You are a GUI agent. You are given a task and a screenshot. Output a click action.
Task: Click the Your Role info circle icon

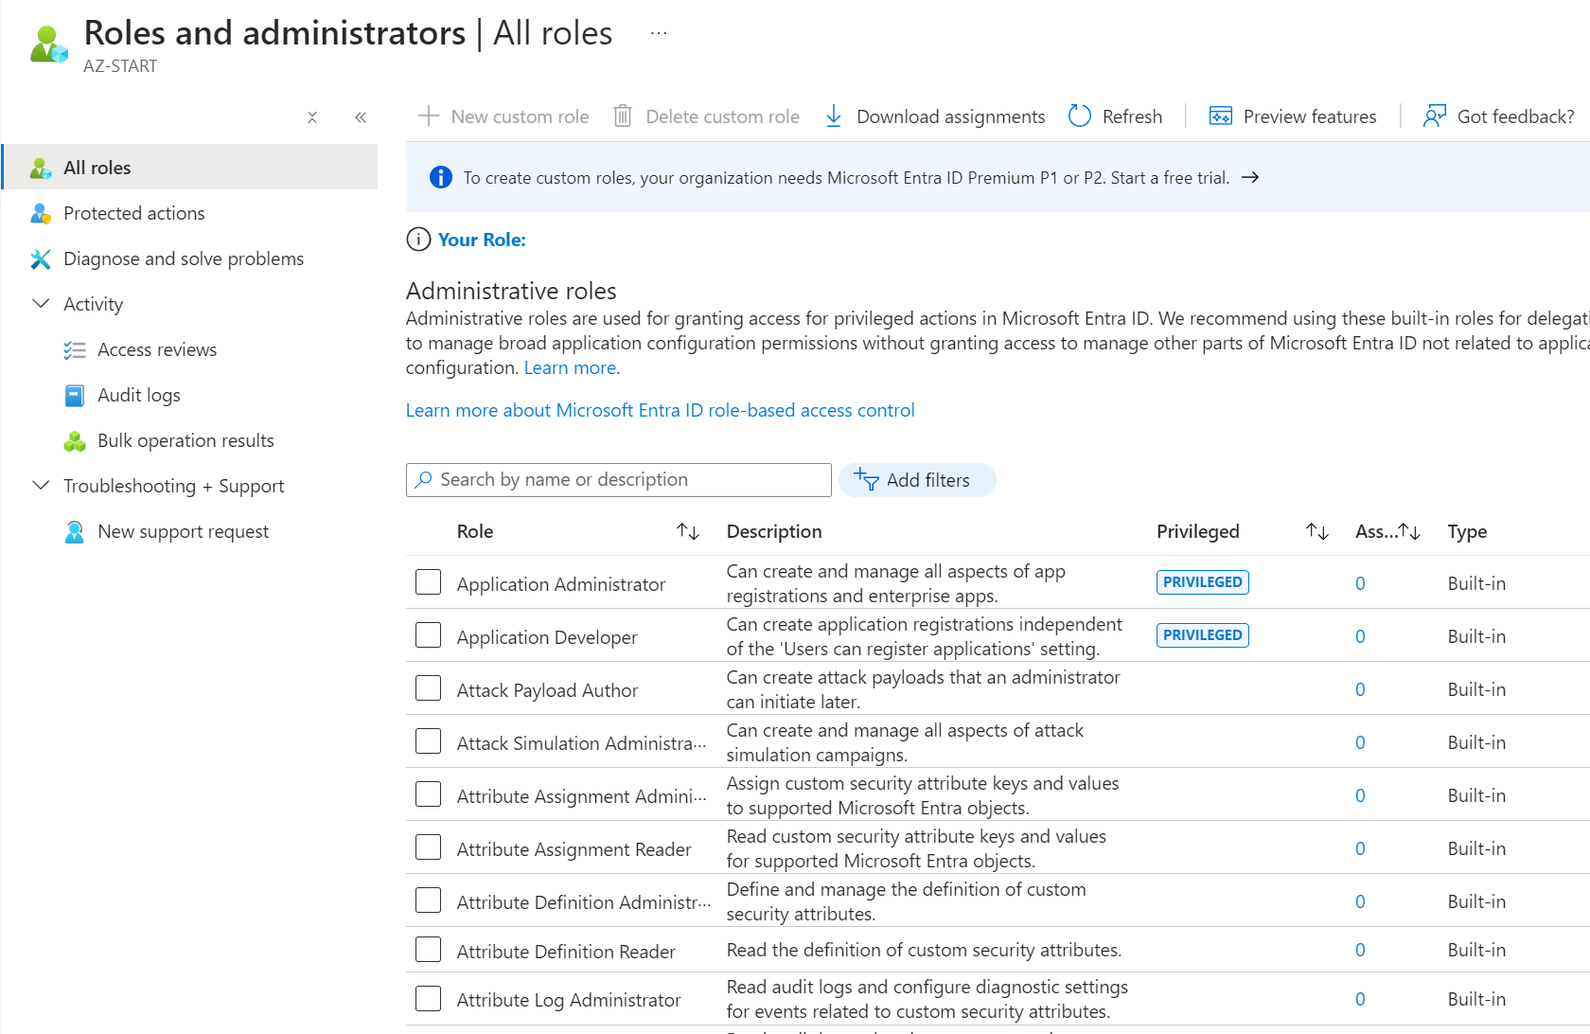418,240
